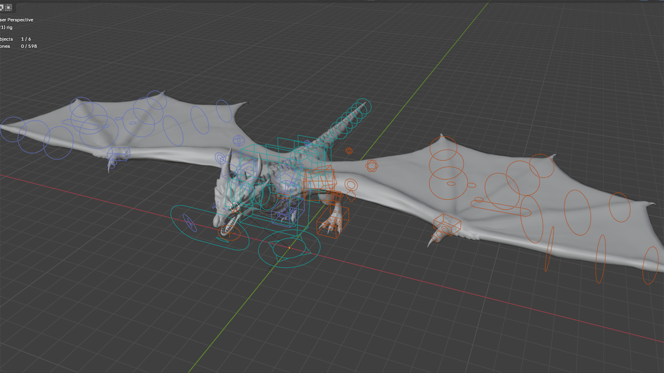This screenshot has width=664, height=373.
Task: Click the 'ser Perspective' view label
Action: point(17,20)
